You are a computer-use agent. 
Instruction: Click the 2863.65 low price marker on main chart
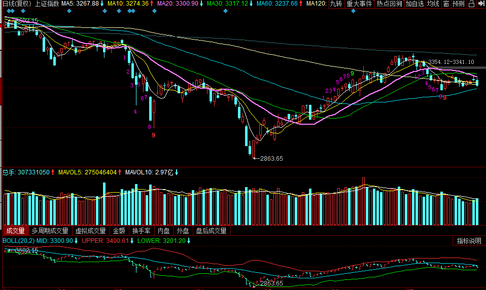[271, 159]
